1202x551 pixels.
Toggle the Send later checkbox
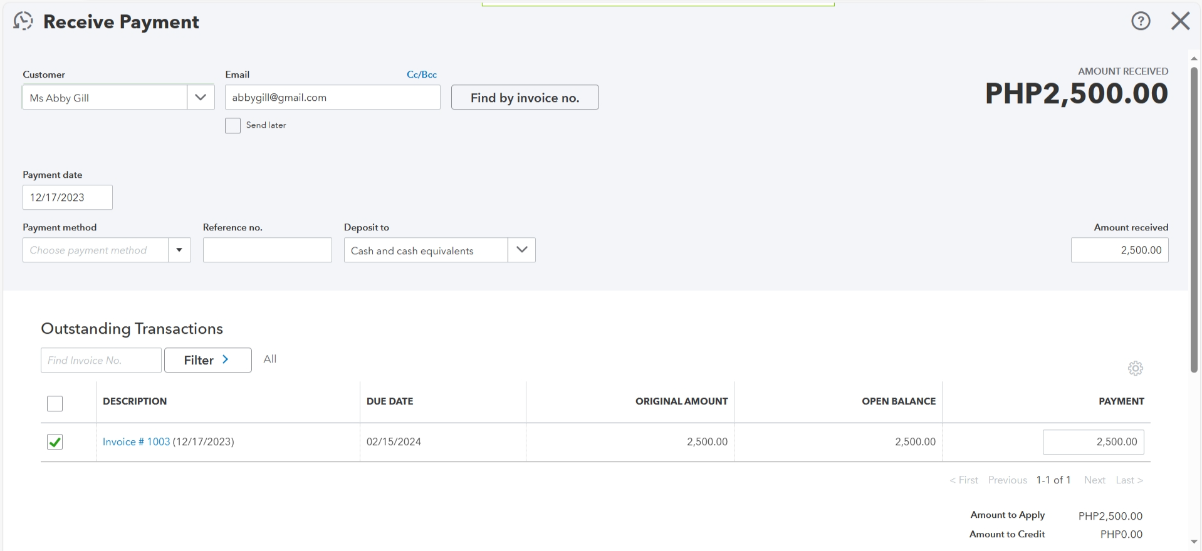[x=233, y=125]
